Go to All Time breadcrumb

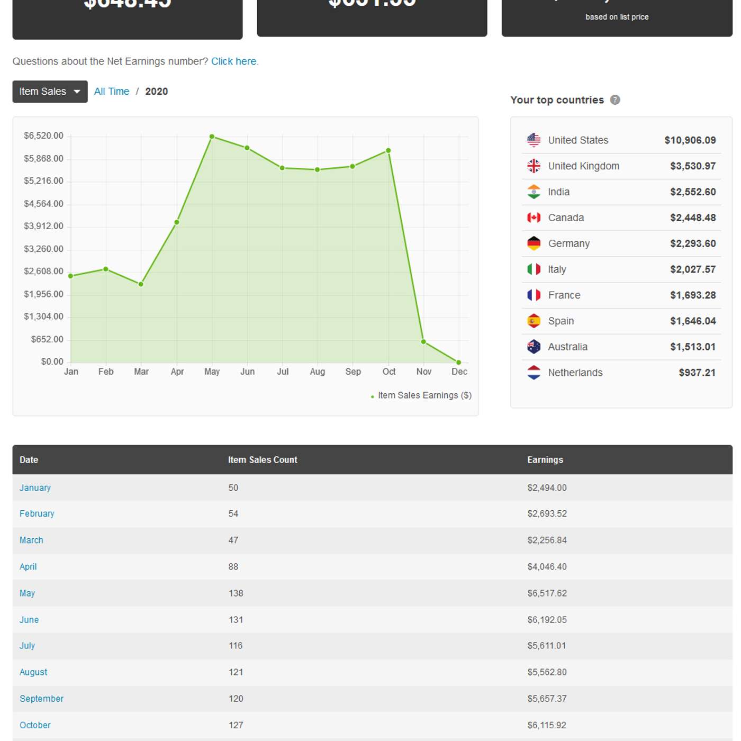coord(111,92)
